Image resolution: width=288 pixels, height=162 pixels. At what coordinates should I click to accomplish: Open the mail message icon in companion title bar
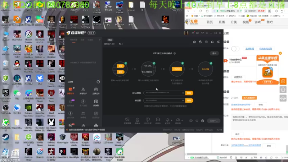(x=193, y=33)
